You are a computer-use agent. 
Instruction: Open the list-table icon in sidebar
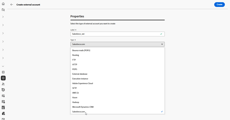click(3, 72)
